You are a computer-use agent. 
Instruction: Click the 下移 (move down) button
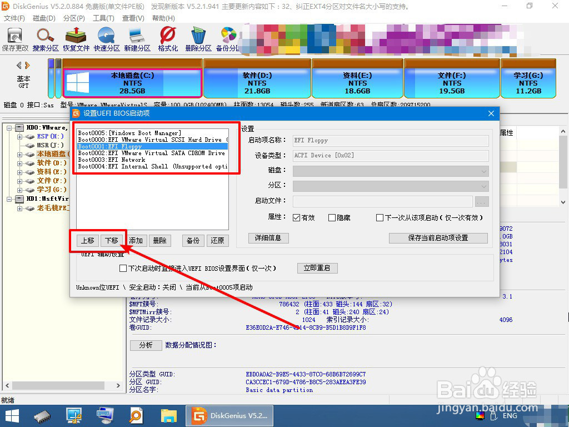[111, 240]
